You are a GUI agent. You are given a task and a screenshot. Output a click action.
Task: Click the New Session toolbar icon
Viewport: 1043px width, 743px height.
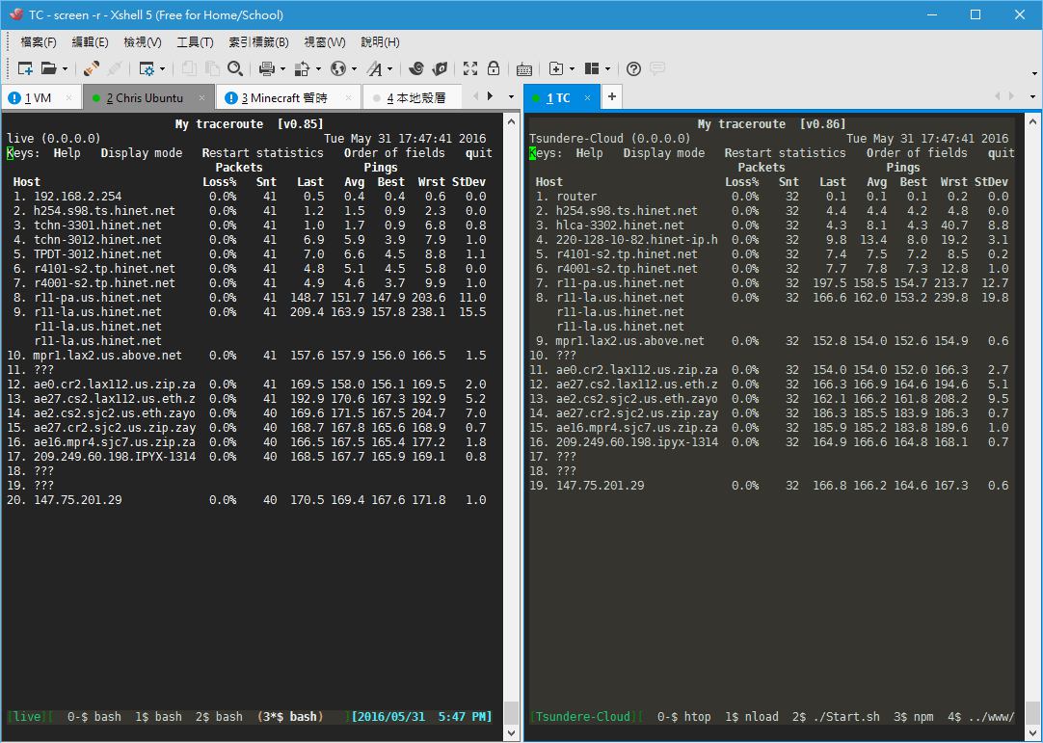[x=25, y=68]
